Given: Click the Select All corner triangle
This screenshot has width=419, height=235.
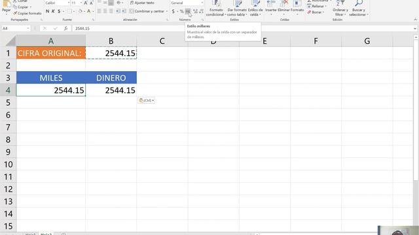Looking at the screenshot, I should coord(11,41).
